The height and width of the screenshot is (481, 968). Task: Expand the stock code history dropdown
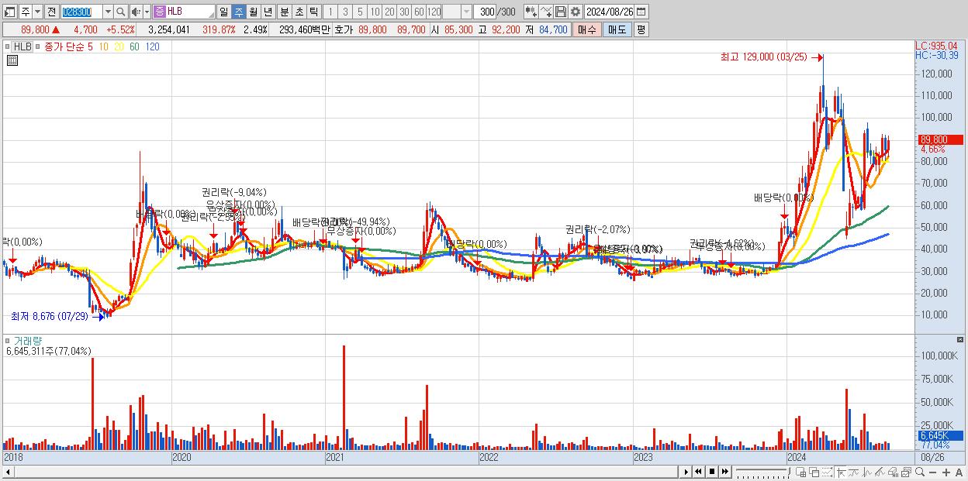[x=108, y=12]
